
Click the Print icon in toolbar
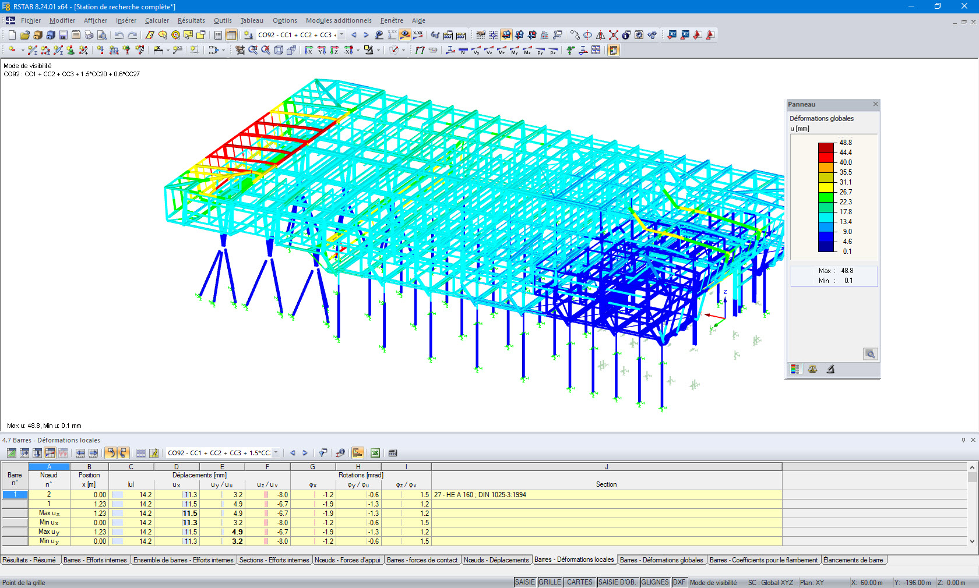[x=89, y=35]
